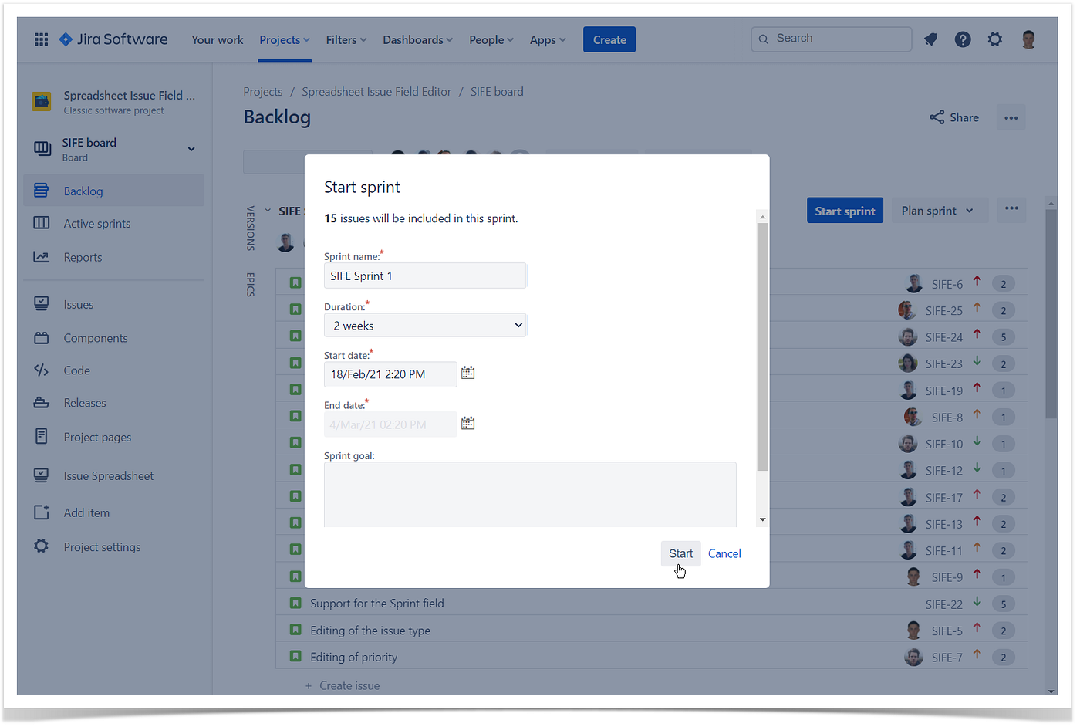Click the Issue Spreadsheet icon

pyautogui.click(x=42, y=475)
